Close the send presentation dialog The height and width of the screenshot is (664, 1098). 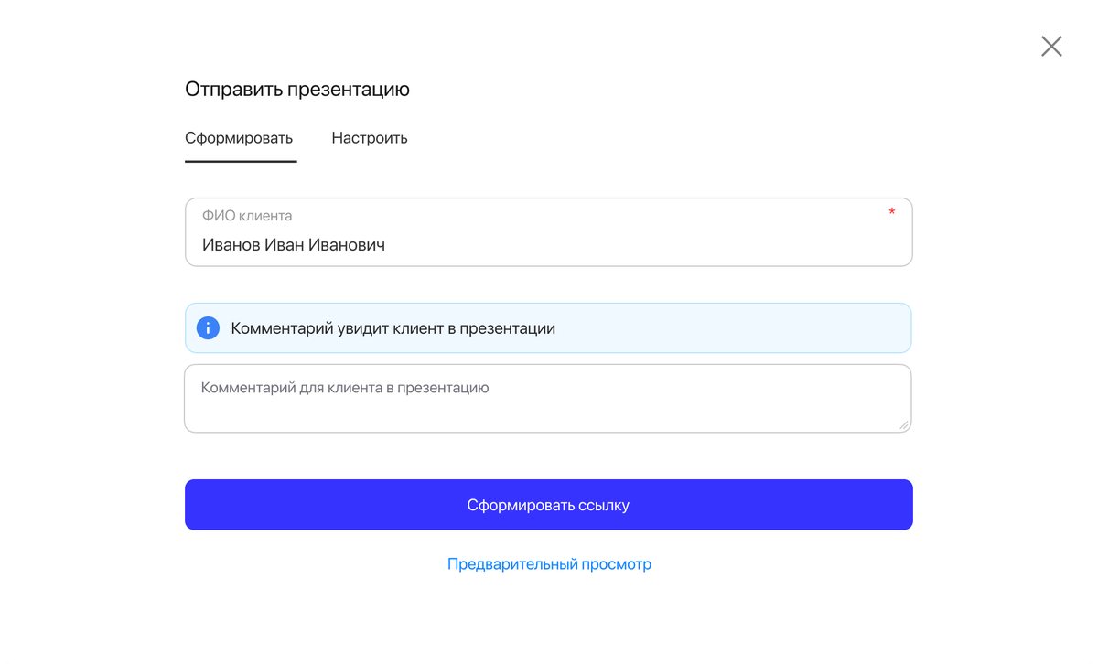pyautogui.click(x=1051, y=47)
